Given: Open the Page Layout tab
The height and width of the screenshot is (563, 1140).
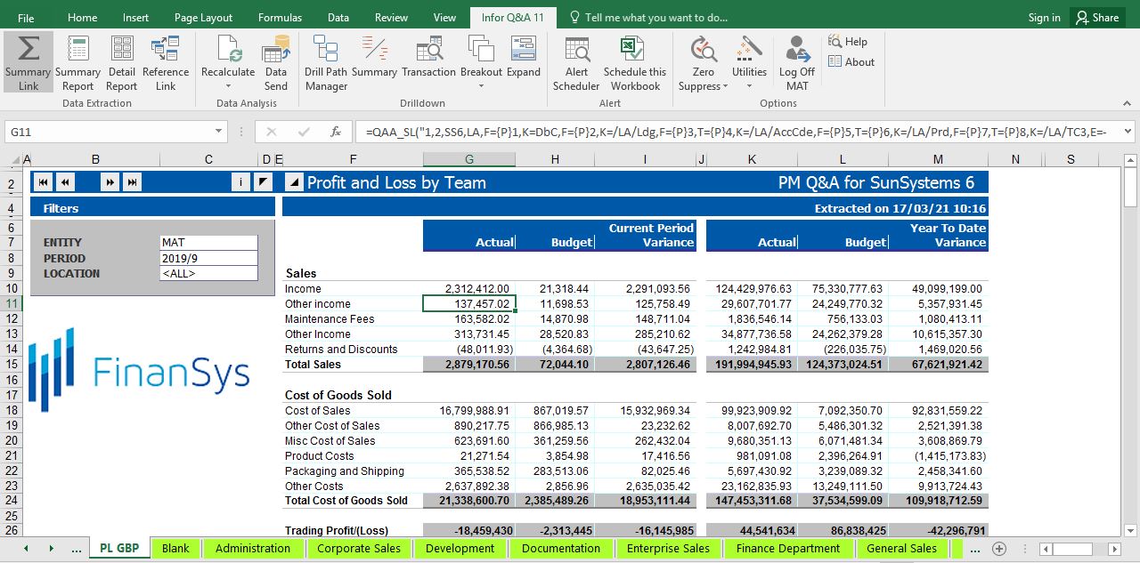Looking at the screenshot, I should pos(203,18).
